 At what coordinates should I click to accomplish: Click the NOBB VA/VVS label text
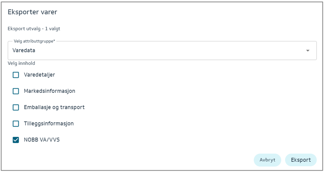[x=41, y=140]
